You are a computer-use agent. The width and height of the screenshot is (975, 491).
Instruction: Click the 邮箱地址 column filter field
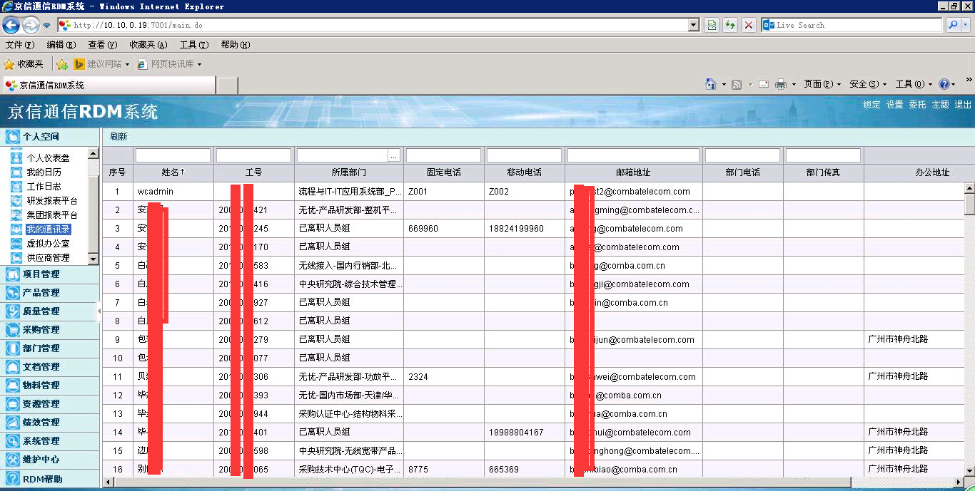tap(633, 155)
